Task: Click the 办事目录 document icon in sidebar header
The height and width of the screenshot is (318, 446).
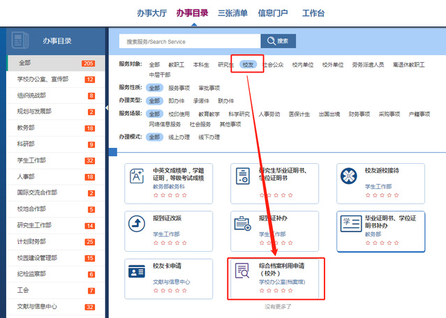Action: (x=20, y=40)
